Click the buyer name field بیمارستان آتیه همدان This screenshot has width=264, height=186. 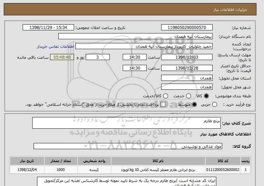coord(135,37)
